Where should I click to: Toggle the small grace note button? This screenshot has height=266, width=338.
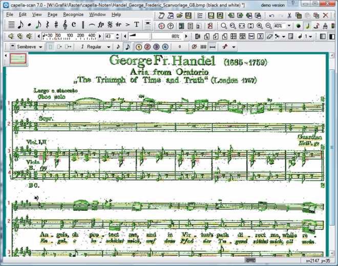(x=118, y=47)
